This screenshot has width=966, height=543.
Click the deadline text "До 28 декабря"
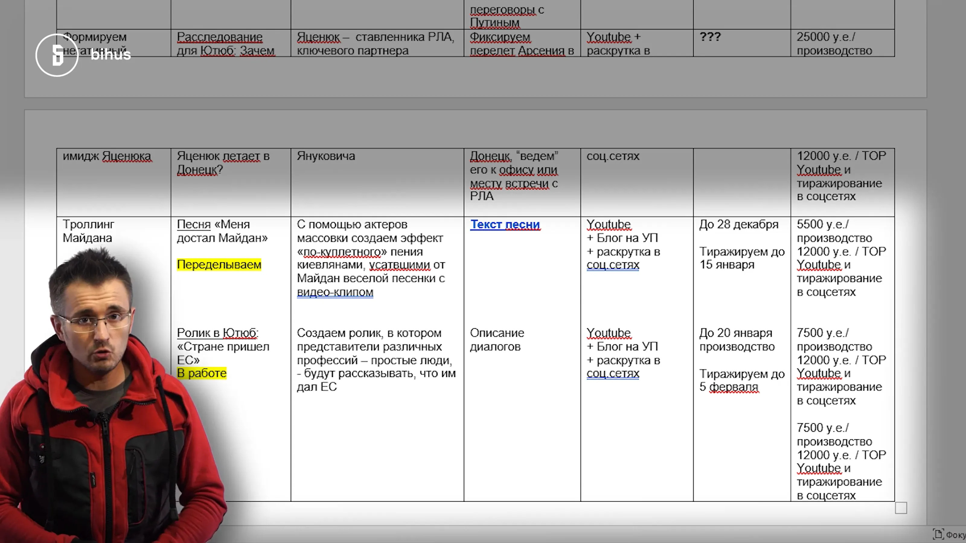pyautogui.click(x=739, y=224)
